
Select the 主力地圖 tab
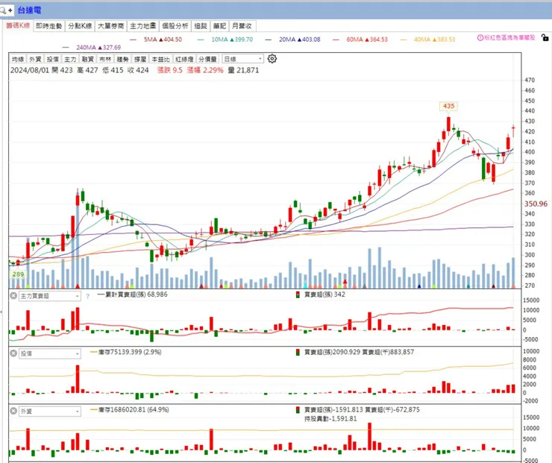(x=142, y=26)
